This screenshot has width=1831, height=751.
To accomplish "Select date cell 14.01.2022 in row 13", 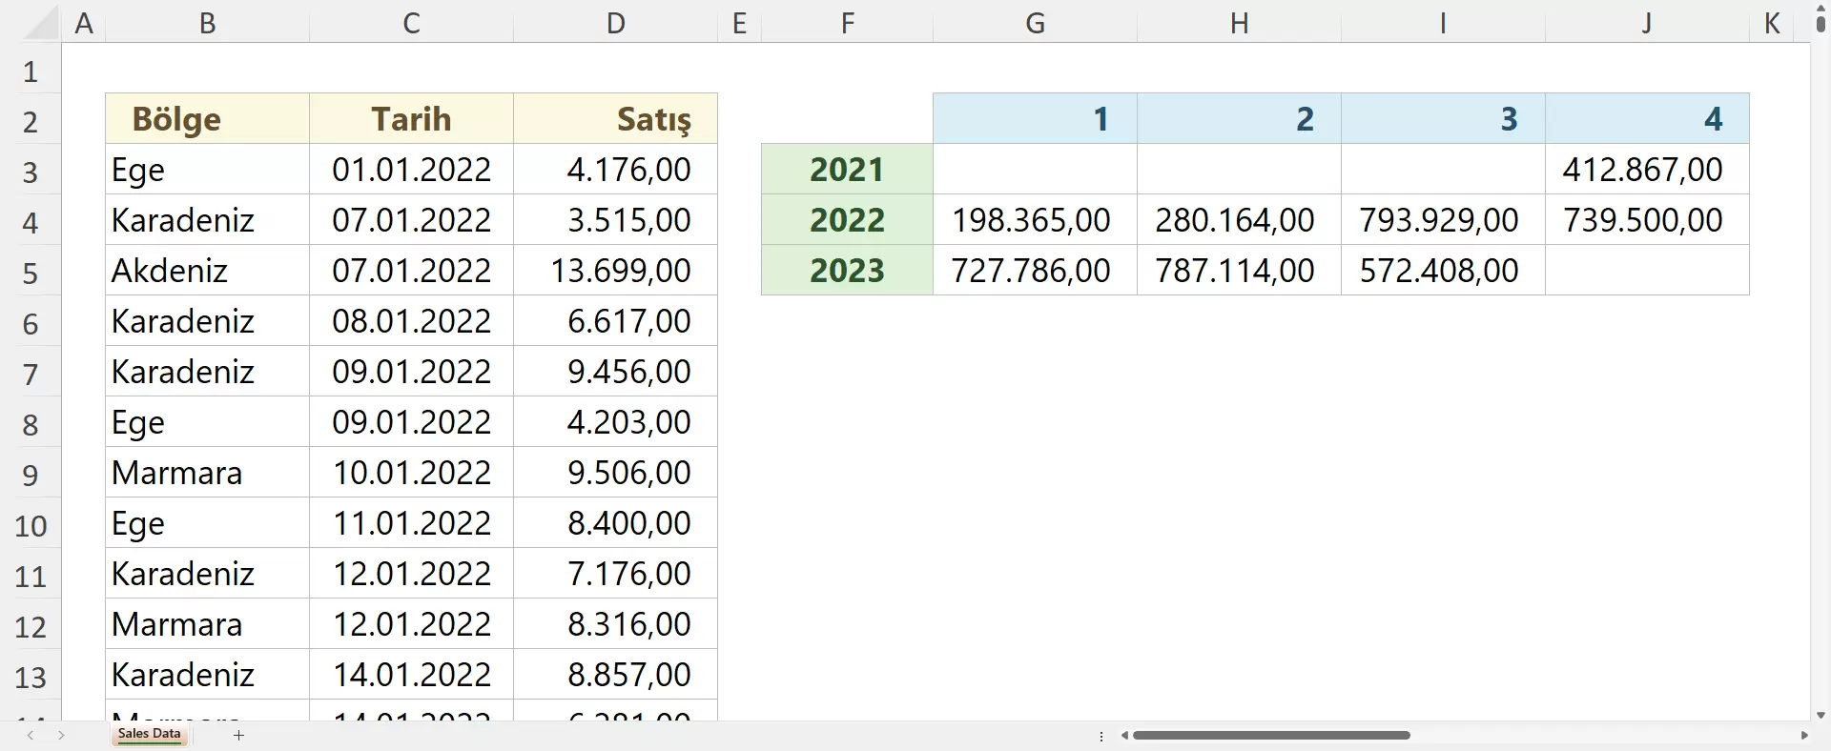I will tap(411, 674).
